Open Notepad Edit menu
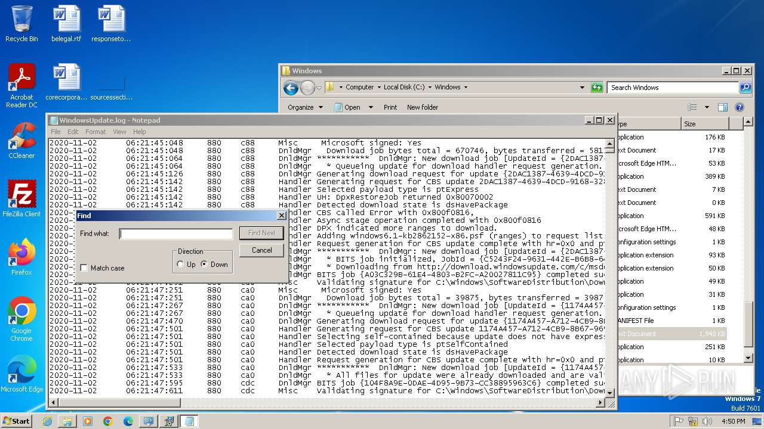Image resolution: width=764 pixels, height=429 pixels. pyautogui.click(x=73, y=132)
